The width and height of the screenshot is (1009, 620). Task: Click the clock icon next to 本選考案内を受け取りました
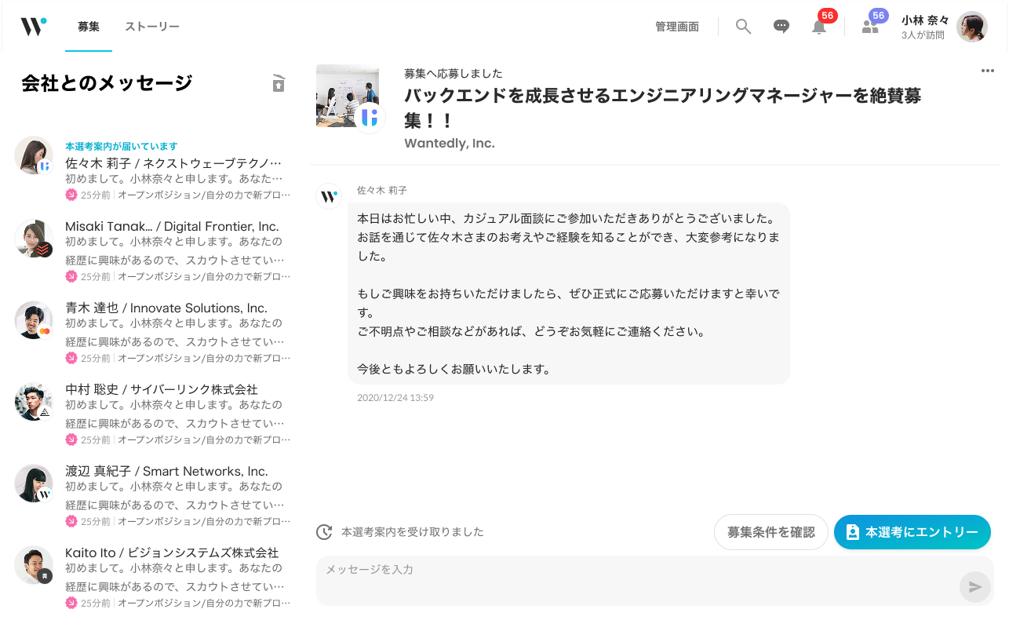click(326, 531)
